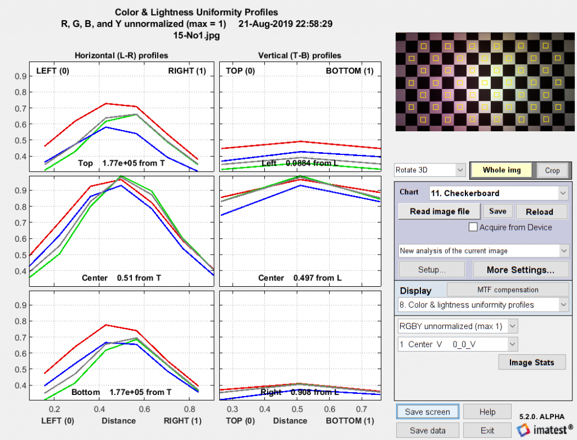577x440 pixels.
Task: Switch to Crop mode
Action: (552, 170)
